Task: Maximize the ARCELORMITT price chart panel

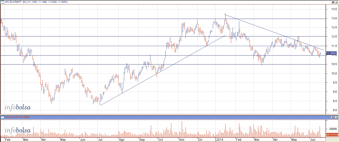Action: click(x=332, y=2)
